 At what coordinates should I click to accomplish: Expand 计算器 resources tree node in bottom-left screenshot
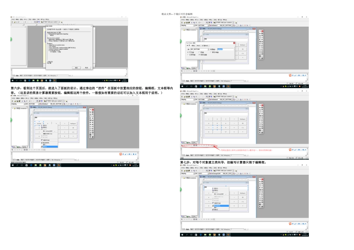pyautogui.click(x=13, y=108)
